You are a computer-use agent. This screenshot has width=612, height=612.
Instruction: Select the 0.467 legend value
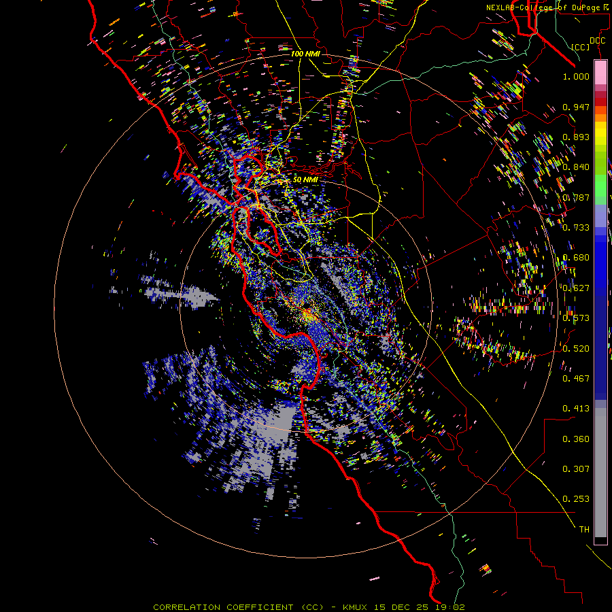576,379
